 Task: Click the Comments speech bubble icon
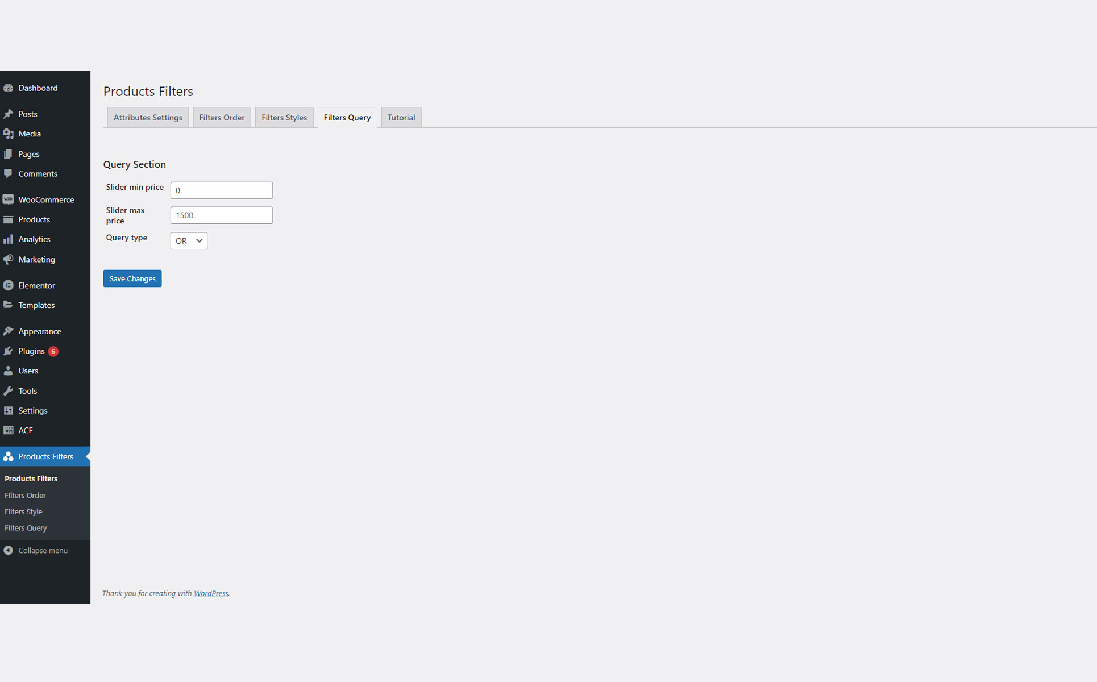tap(8, 174)
